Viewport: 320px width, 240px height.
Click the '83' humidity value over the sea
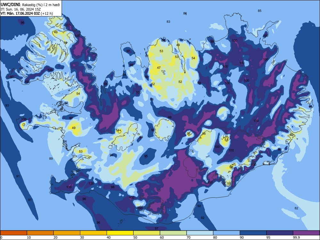[x=168, y=21]
